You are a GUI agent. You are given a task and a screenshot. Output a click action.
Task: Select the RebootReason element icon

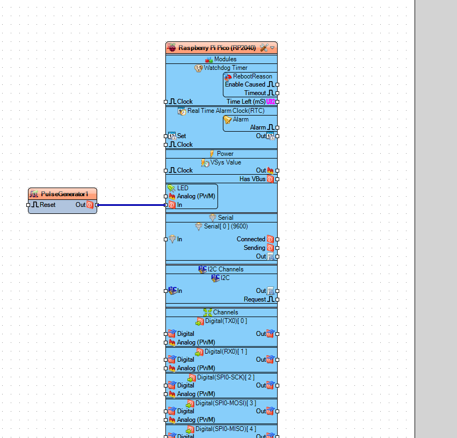(227, 76)
